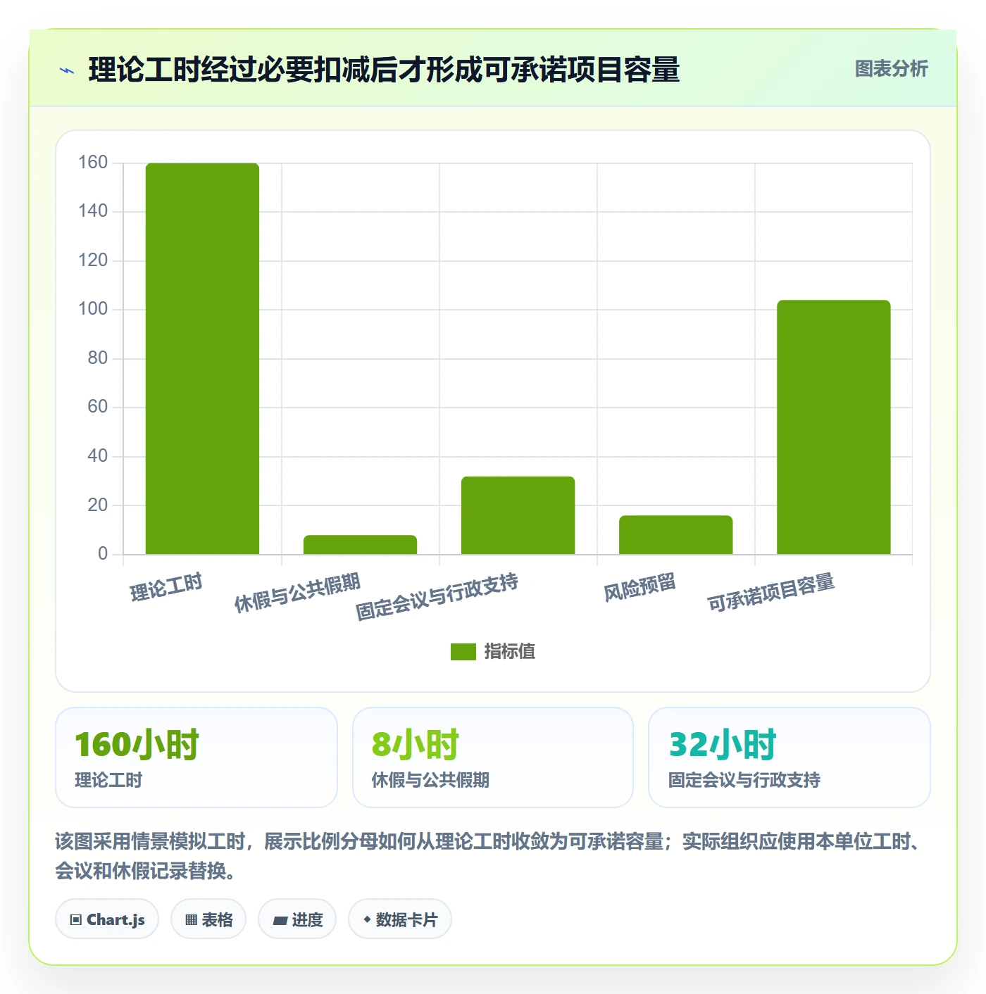
Task: Click the 图表分析 label in header
Action: point(891,69)
